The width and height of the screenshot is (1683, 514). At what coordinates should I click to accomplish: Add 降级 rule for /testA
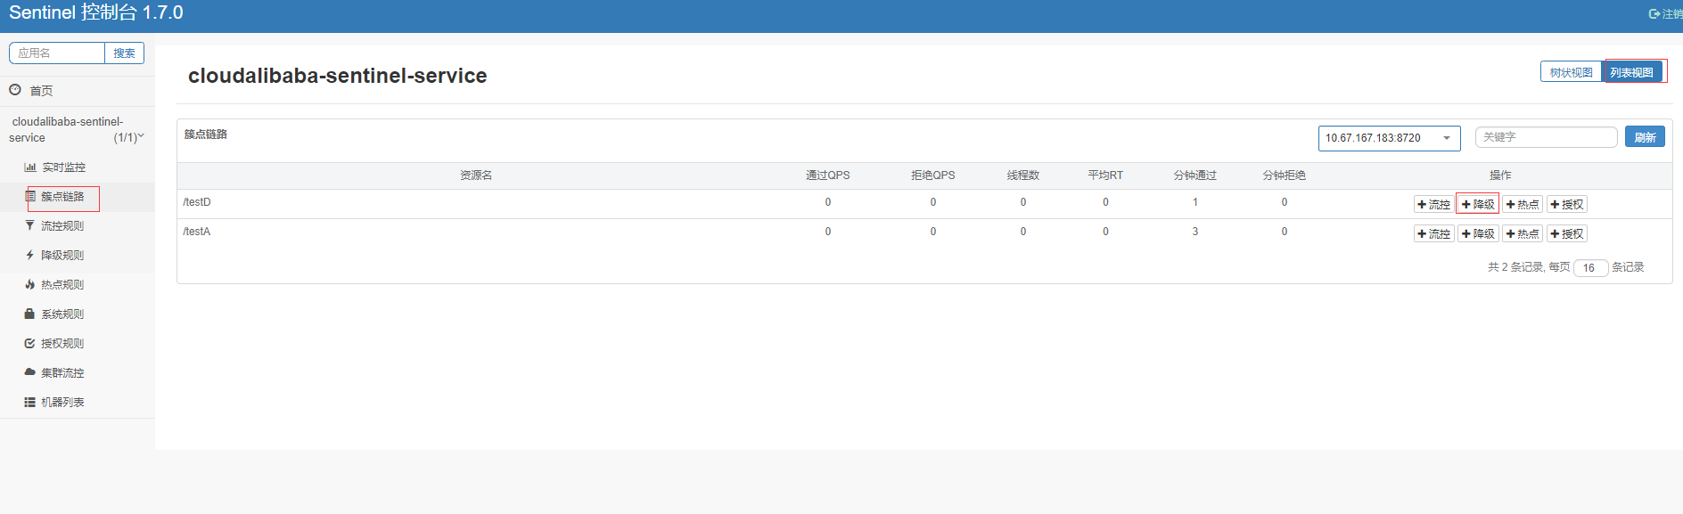(1478, 234)
